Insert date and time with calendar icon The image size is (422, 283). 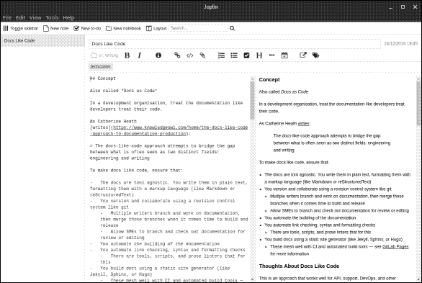[x=284, y=55]
